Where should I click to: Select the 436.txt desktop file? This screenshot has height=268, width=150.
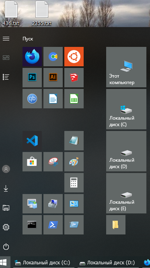[x=11, y=13]
